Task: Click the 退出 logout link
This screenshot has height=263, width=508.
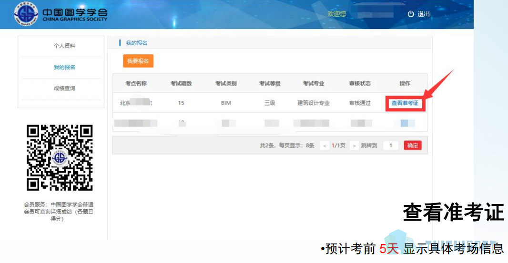Action: pyautogui.click(x=424, y=14)
